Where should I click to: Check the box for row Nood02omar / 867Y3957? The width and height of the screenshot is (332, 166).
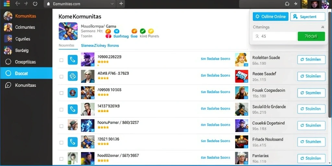tap(61, 159)
